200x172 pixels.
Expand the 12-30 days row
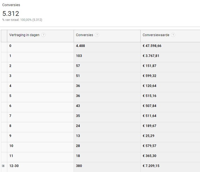click(3, 166)
